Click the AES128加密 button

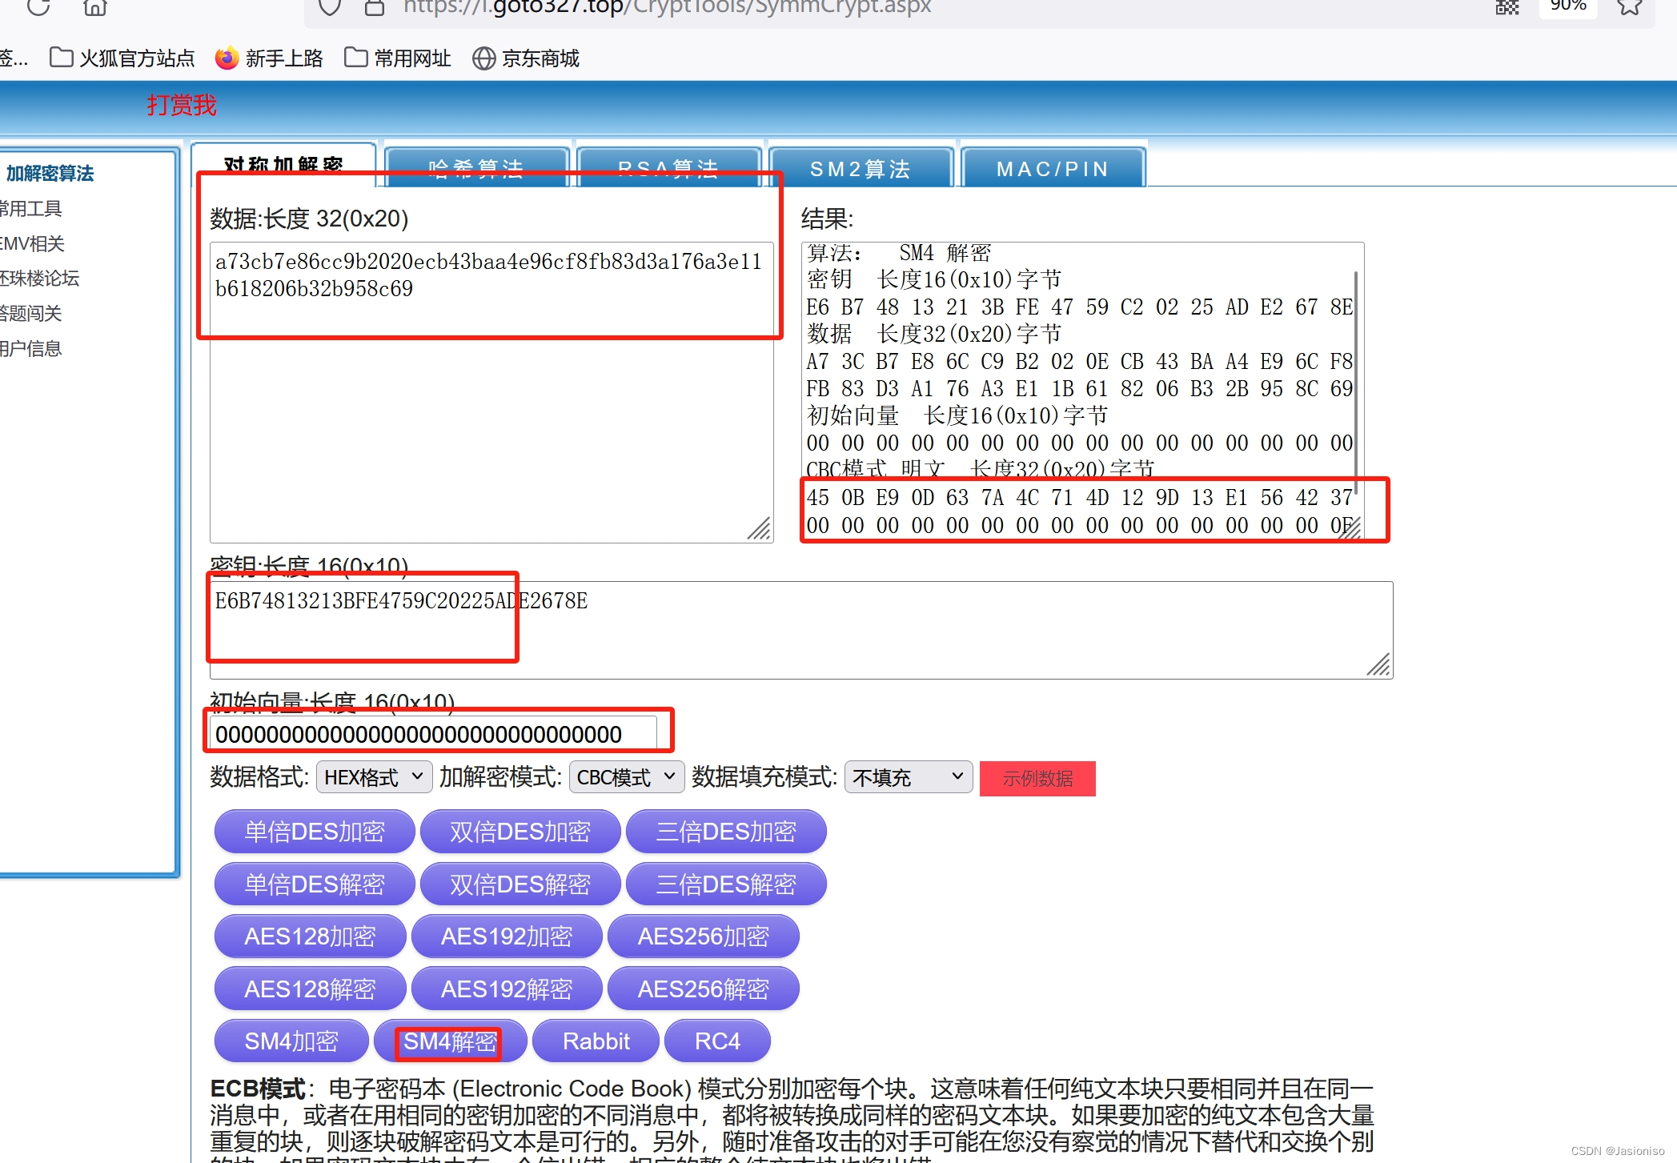(x=310, y=936)
